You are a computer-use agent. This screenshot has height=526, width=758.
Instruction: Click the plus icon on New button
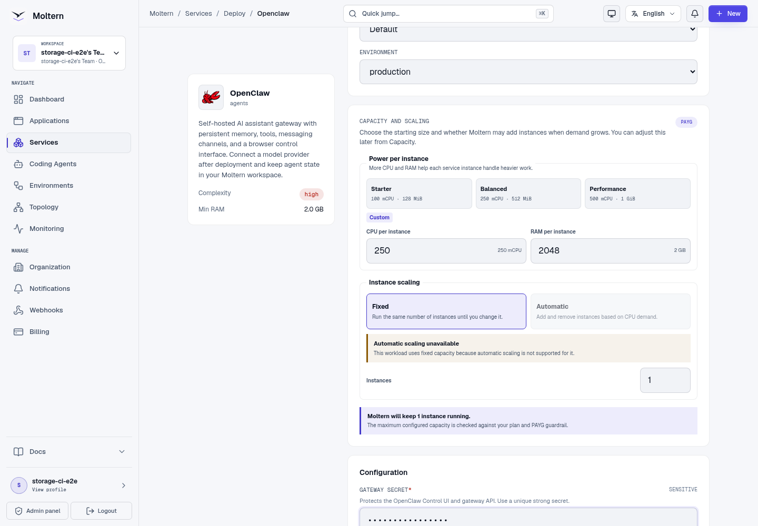point(719,14)
